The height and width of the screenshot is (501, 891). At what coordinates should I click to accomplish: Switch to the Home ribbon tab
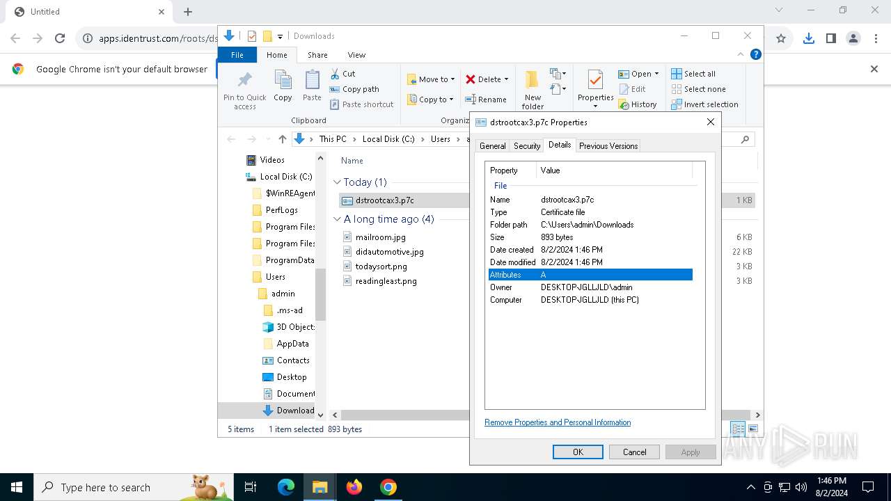(x=276, y=55)
